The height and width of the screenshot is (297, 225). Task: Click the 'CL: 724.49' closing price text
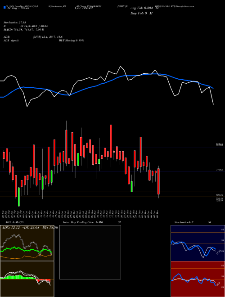pyautogui.click(x=83, y=8)
